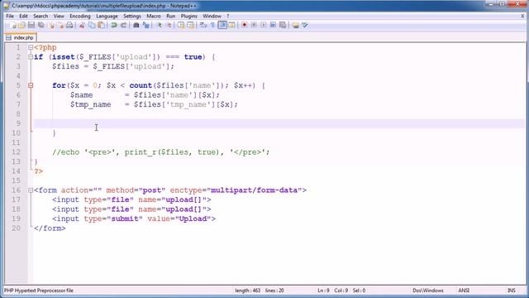Run the macro multiple times

(273, 25)
